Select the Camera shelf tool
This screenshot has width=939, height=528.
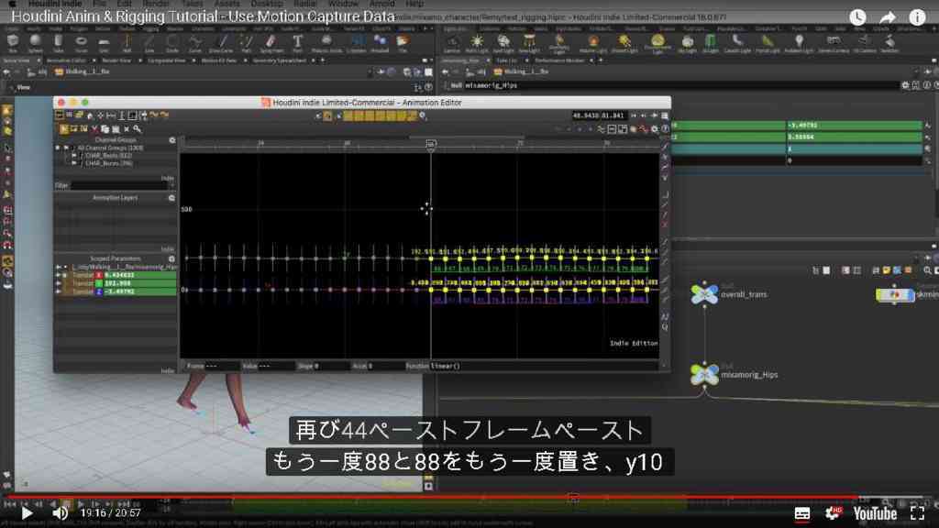453,42
